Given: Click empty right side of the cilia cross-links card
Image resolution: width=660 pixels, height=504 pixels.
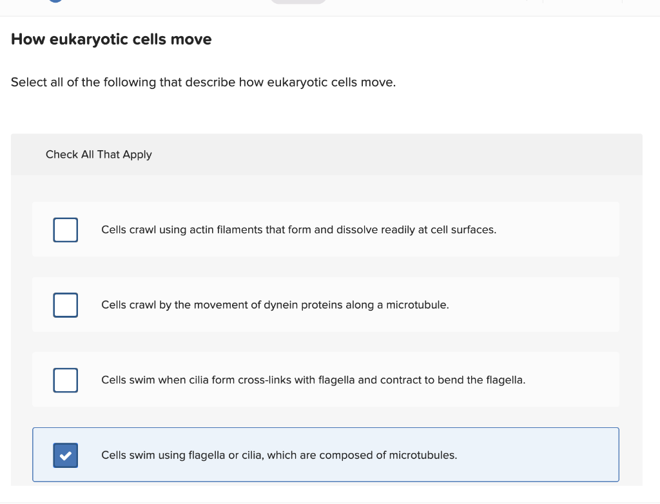Looking at the screenshot, I should pos(574,380).
